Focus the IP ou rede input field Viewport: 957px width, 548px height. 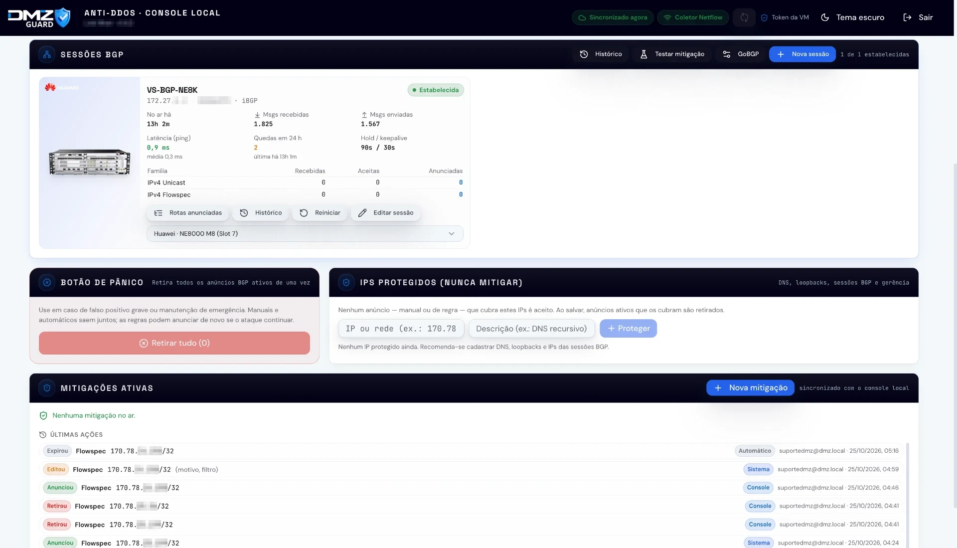(x=401, y=329)
